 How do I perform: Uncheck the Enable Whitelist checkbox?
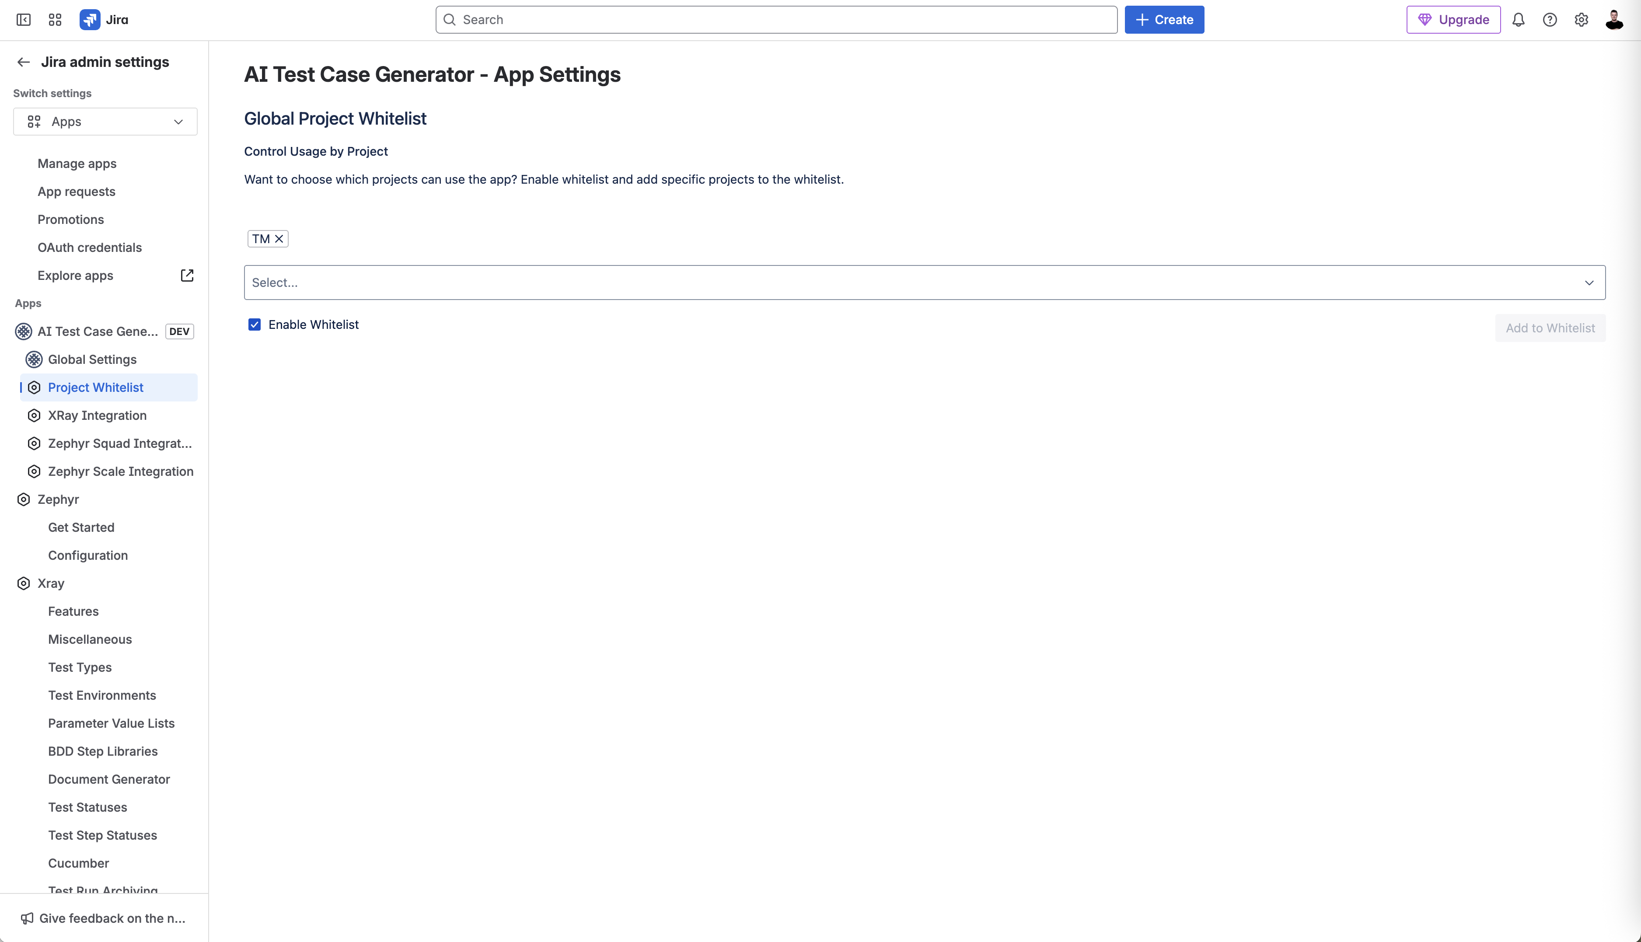click(254, 324)
